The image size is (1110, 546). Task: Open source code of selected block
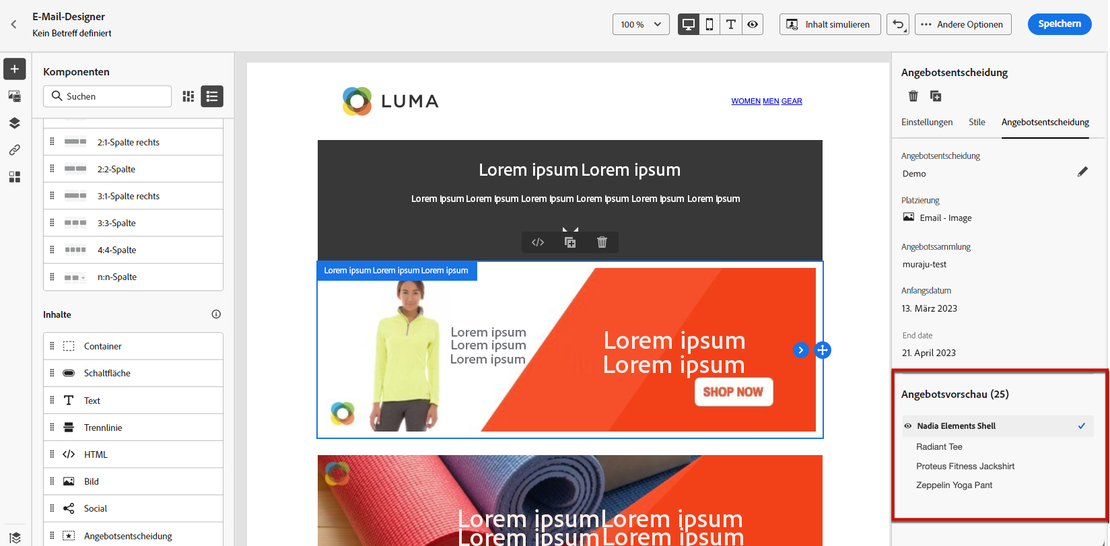point(538,242)
